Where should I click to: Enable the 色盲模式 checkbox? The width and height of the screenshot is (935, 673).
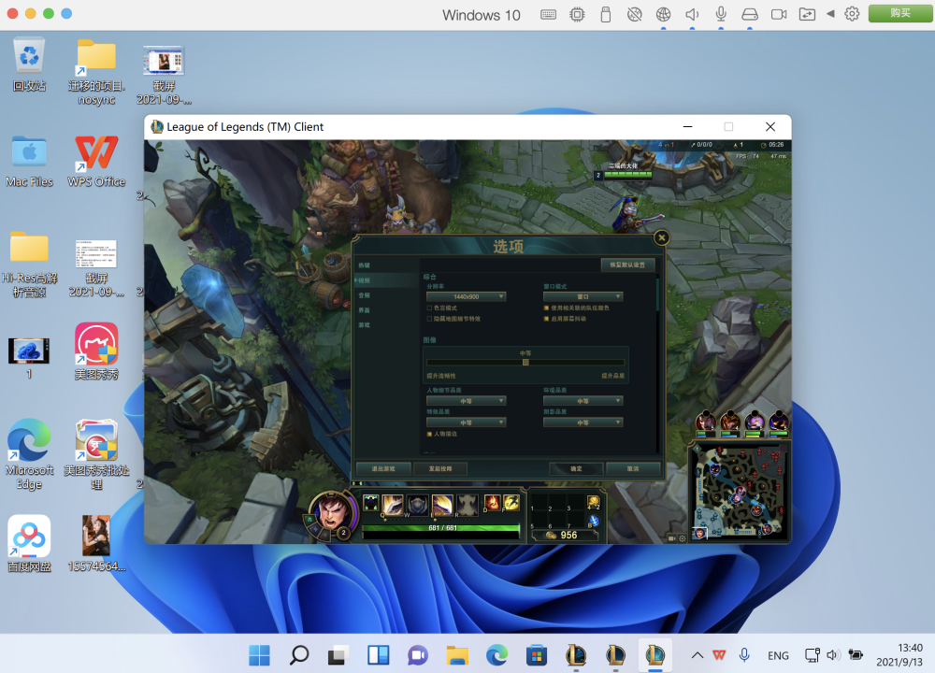(429, 308)
